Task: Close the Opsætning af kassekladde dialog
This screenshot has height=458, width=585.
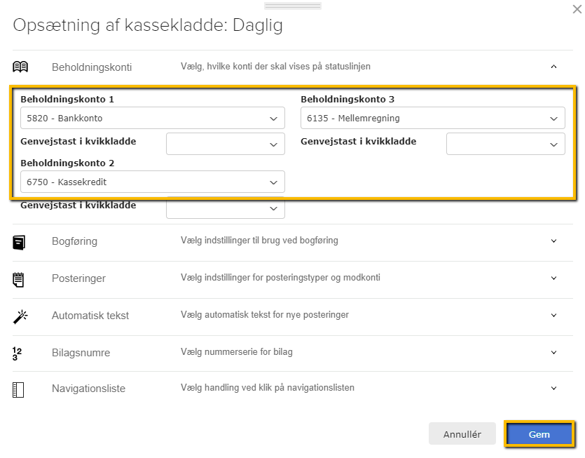Action: click(576, 11)
